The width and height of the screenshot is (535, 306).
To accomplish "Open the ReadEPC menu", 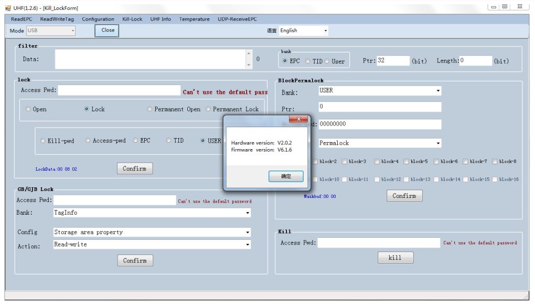I will [x=22, y=19].
